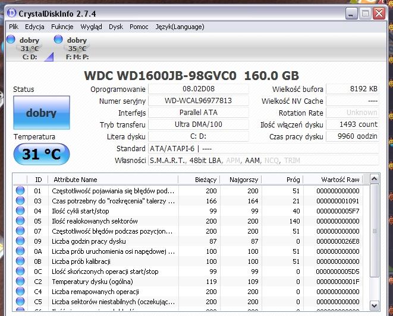Viewport: 393px width, 316px height.
Task: Select row 'Liczba godzin pracy dysku'
Action: click(190, 241)
